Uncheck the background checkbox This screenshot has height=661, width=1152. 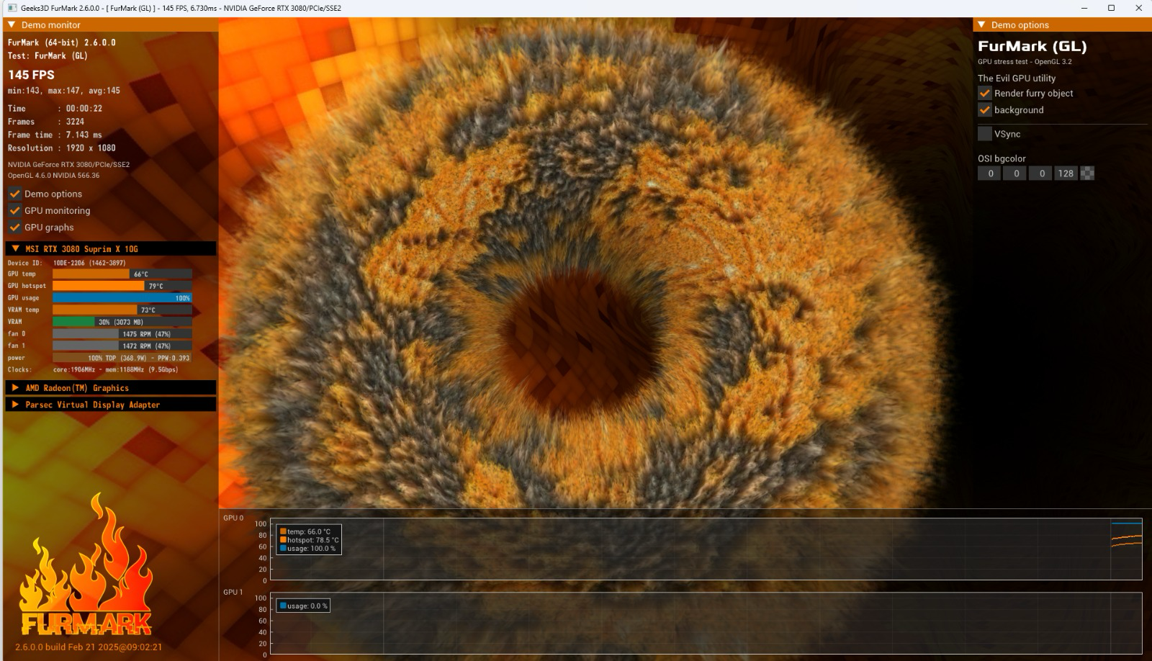[x=984, y=109]
